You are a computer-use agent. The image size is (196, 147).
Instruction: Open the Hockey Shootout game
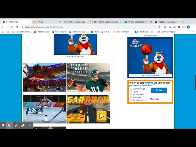point(44,109)
